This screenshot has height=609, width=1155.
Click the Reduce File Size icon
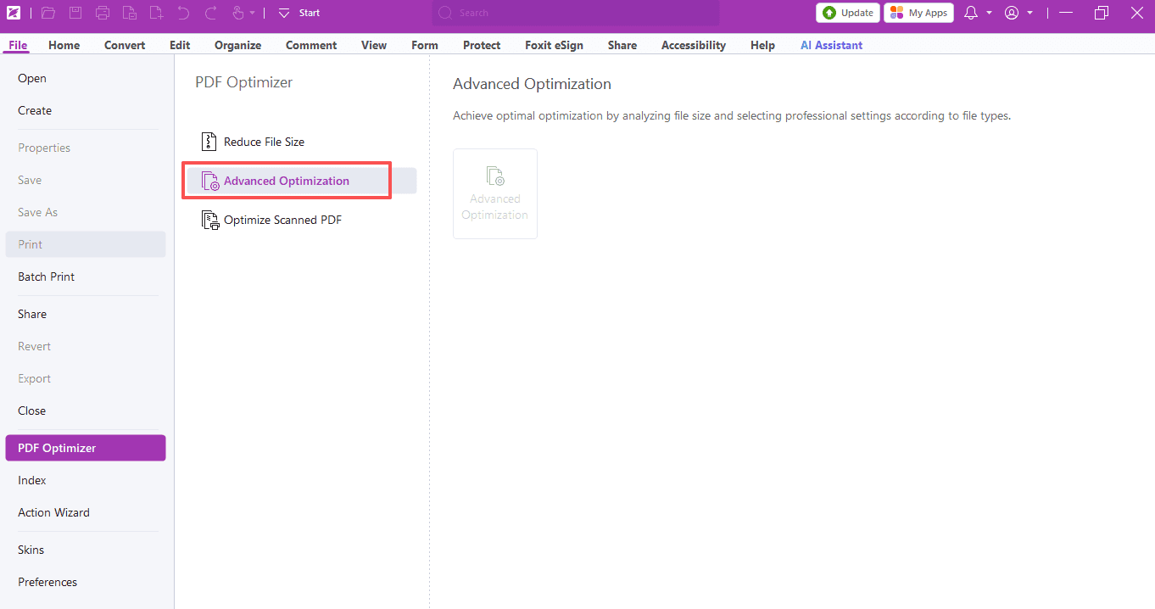[209, 142]
